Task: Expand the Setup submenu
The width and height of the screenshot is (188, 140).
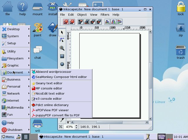Action: pos(16,43)
